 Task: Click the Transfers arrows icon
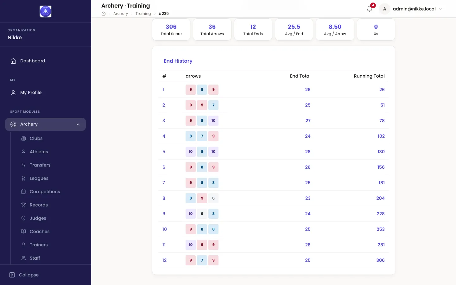23,165
